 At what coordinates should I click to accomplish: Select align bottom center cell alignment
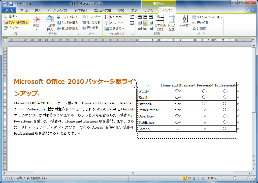point(145,29)
